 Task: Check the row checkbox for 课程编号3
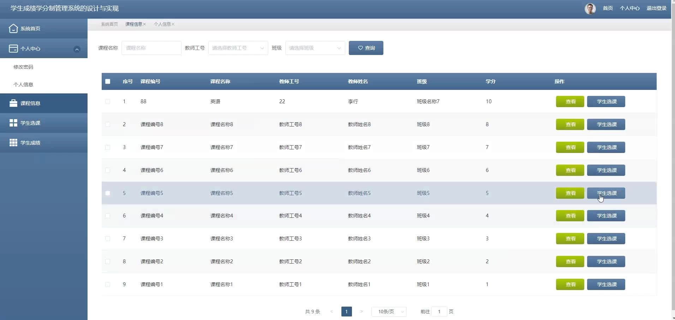tap(108, 239)
